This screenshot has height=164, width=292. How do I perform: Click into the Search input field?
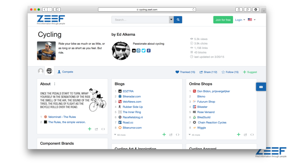(140, 20)
